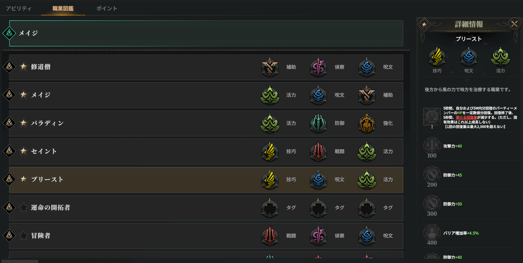523x263 pixels.
Task: Toggle the favorite star for 修道僧
Action: click(24, 67)
